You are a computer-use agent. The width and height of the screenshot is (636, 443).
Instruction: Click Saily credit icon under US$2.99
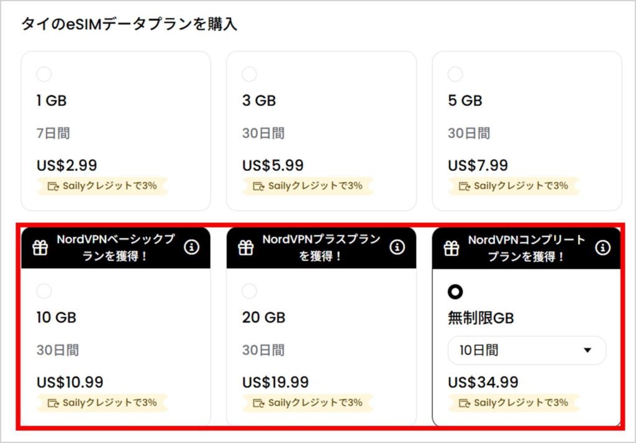coord(53,186)
